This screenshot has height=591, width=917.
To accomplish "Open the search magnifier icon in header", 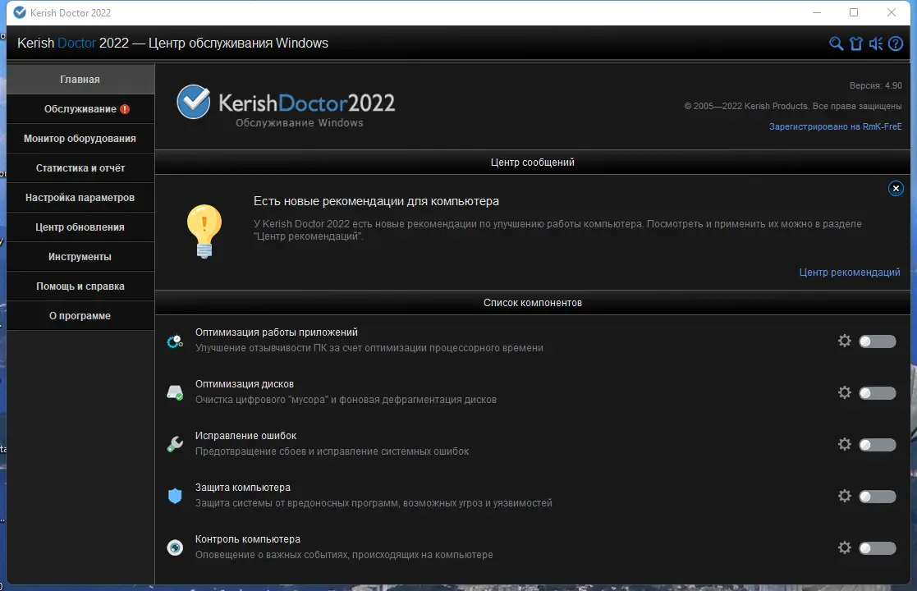I will [x=836, y=44].
